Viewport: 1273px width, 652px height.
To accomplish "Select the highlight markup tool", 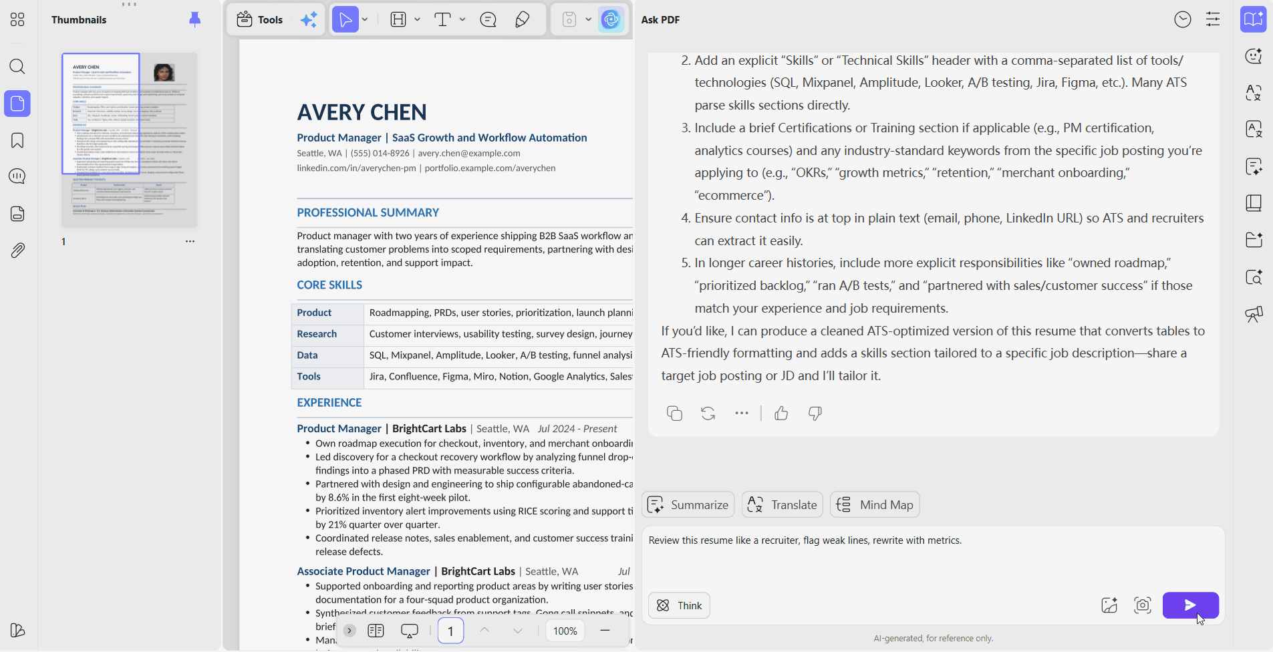I will click(x=398, y=20).
